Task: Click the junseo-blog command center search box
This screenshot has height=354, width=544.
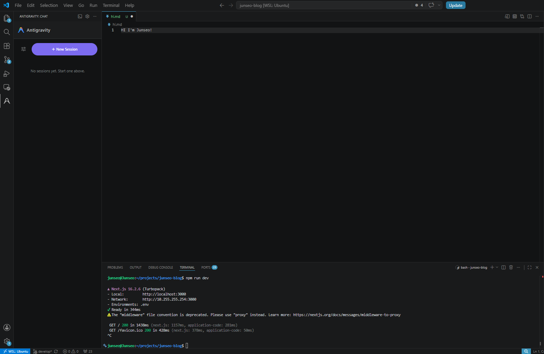Action: coord(324,5)
